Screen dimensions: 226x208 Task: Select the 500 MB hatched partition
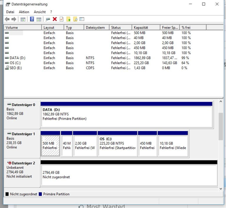tap(50, 146)
